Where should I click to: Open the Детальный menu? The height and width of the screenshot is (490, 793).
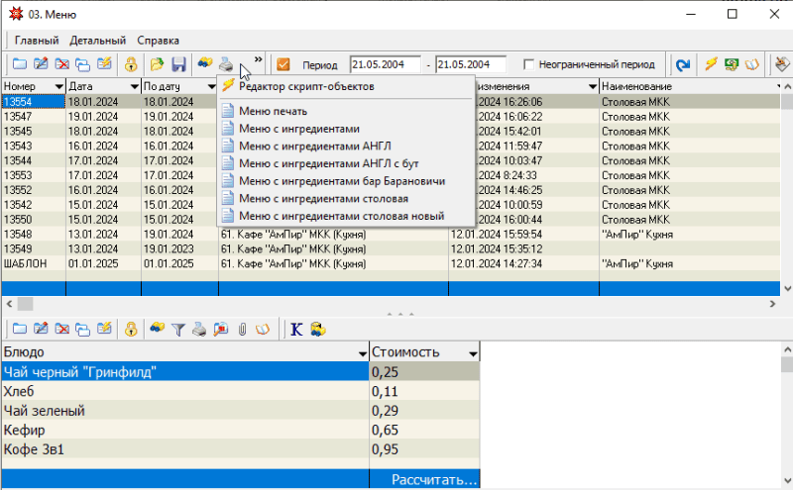97,41
